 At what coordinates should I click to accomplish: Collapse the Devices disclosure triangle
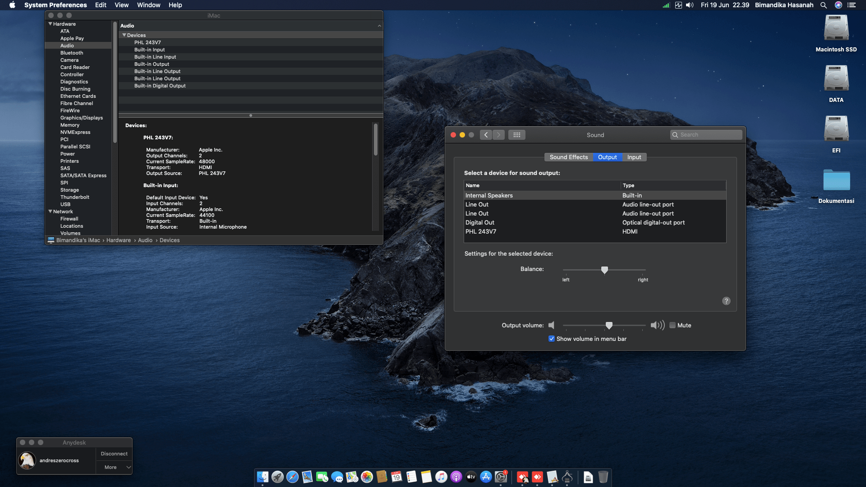pos(124,35)
